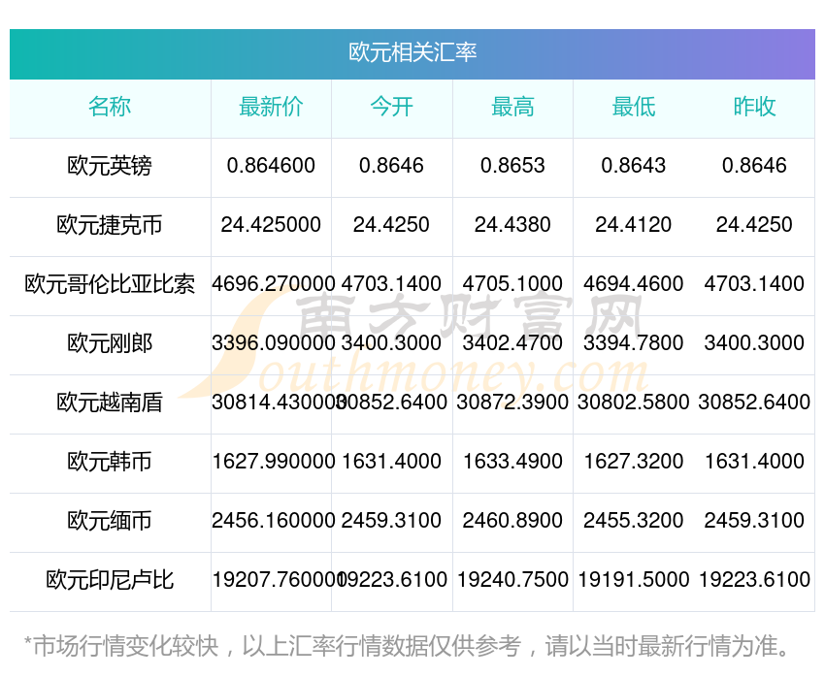This screenshot has width=825, height=677.
Task: Click the lowest value 30802.5800
Action: click(x=634, y=403)
